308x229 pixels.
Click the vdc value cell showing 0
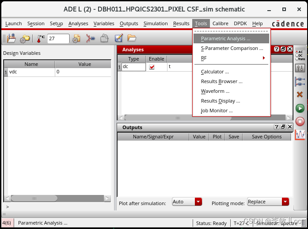(83, 72)
